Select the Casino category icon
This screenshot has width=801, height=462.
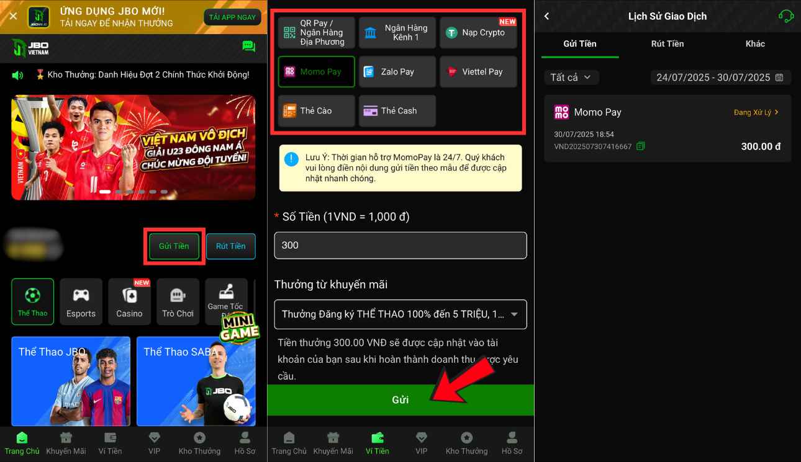coord(129,301)
